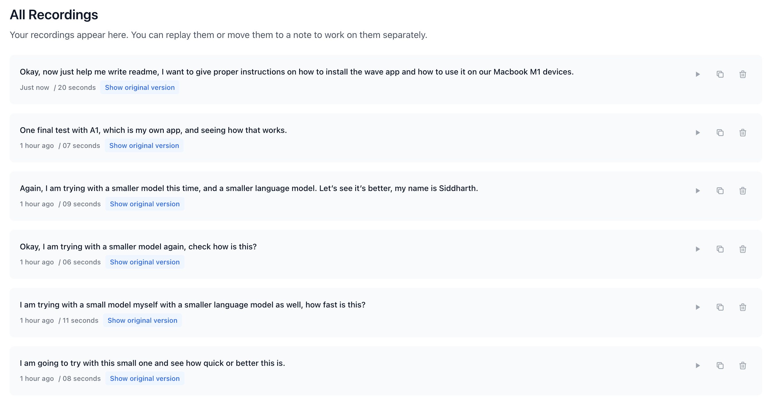Play the 'check how is this' recording
The width and height of the screenshot is (770, 399).
(698, 249)
